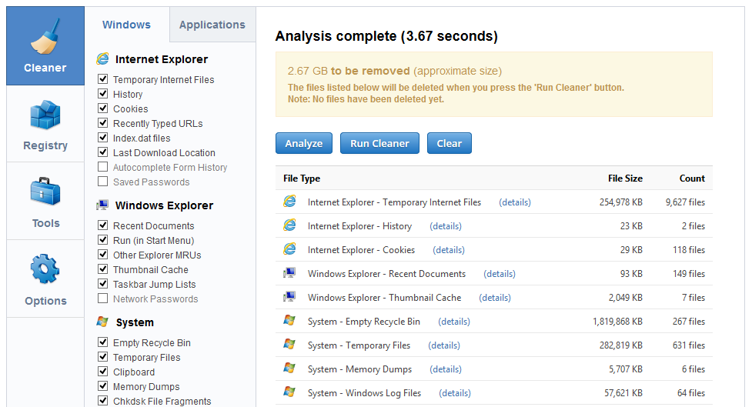Screen dimensions: 752x407
Task: Select the '1,819,868 KB' file size cell
Action: point(618,322)
